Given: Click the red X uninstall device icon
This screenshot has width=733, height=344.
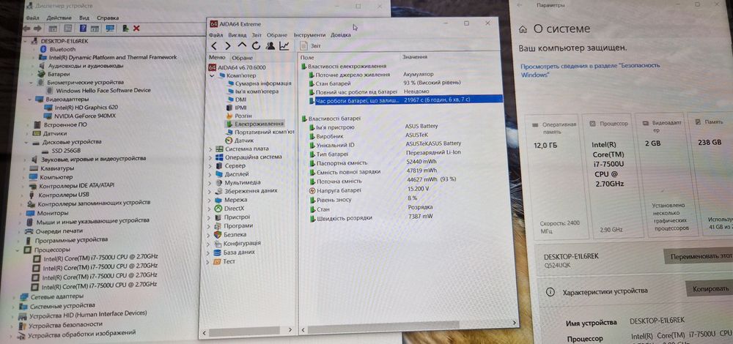Looking at the screenshot, I should coord(136,29).
